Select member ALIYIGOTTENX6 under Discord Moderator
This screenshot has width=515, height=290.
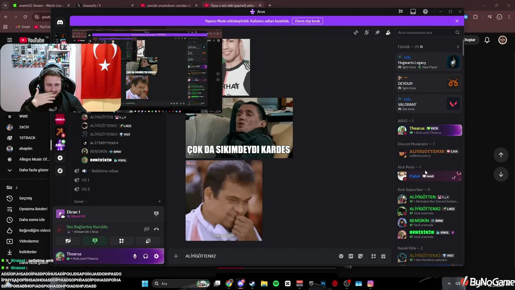429,153
